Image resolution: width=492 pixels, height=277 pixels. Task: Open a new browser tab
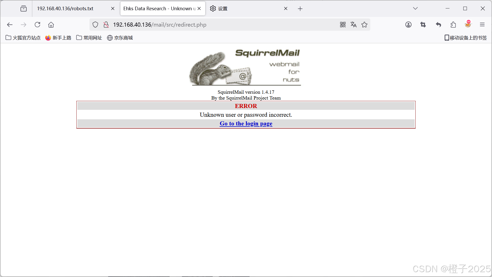tap(300, 8)
